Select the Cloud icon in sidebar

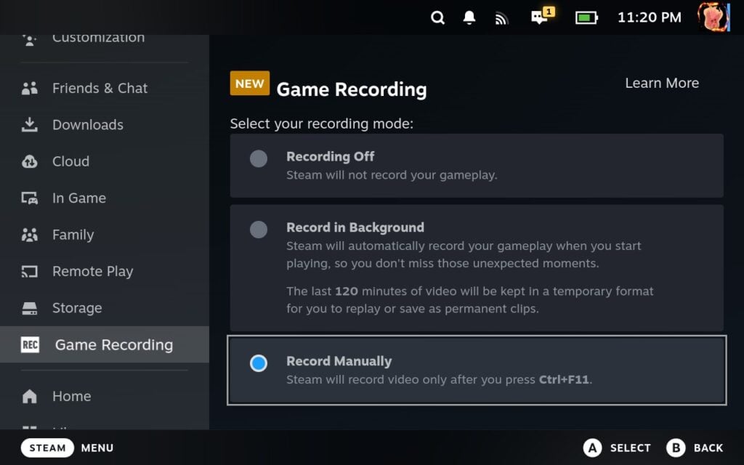pos(29,161)
